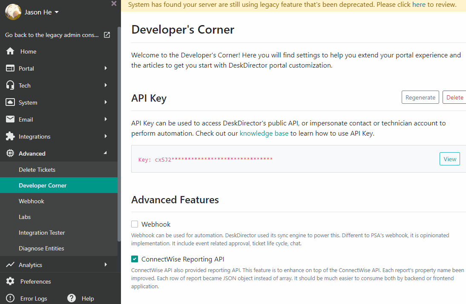Go back to the legacy admin console

52,35
